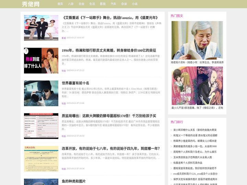
Task: Click the 热门排行 section heading
Action: pos(177,122)
